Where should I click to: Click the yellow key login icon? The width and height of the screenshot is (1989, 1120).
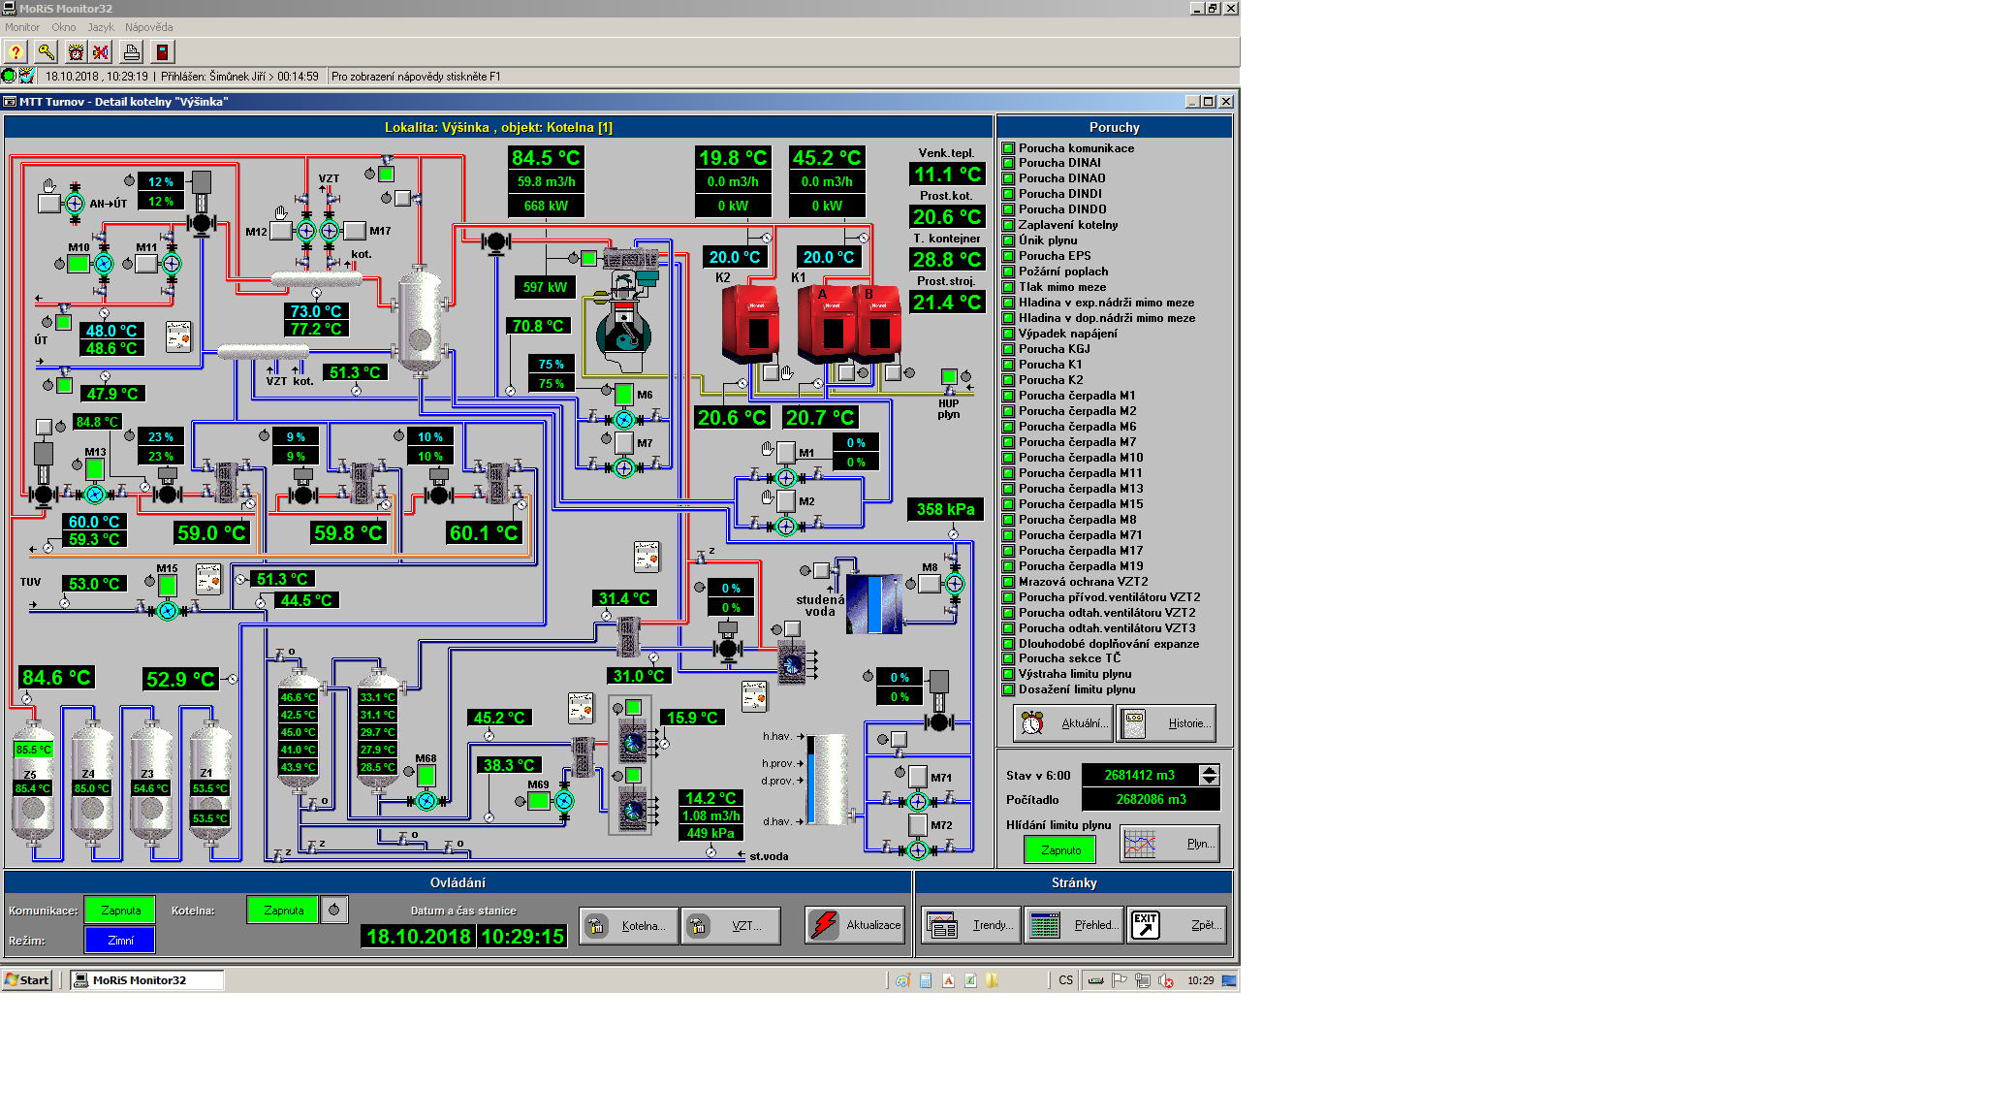point(46,52)
